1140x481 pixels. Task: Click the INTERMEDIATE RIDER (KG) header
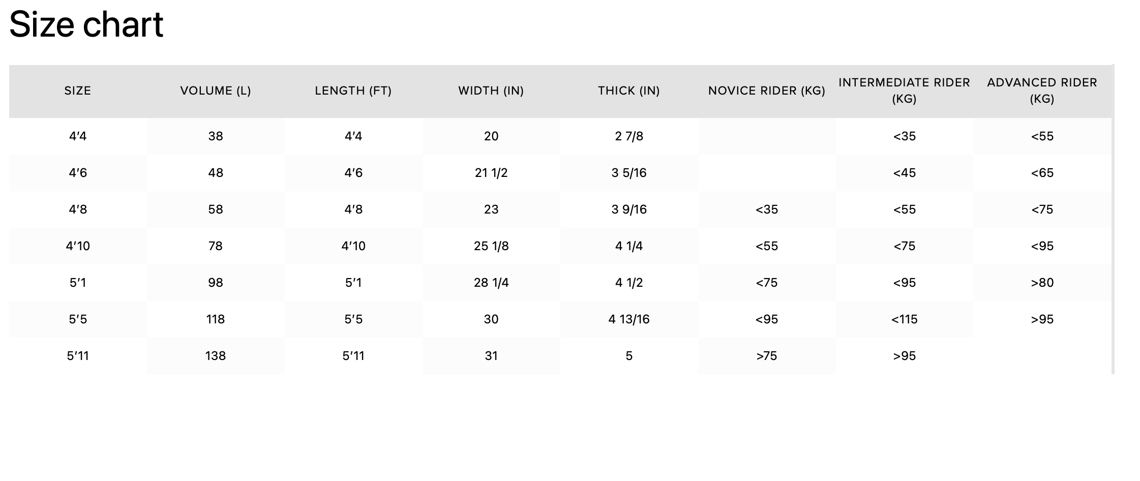pyautogui.click(x=905, y=91)
